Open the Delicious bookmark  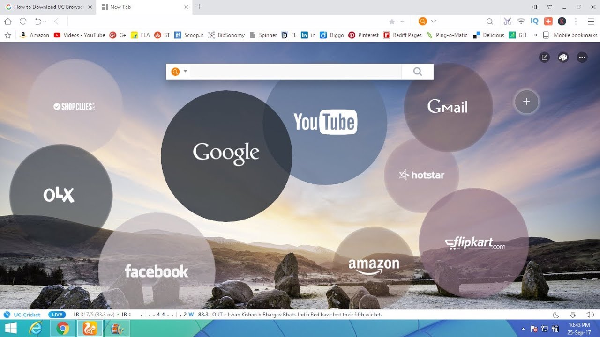pos(489,35)
